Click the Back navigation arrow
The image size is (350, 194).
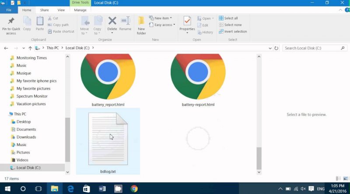[x=6, y=48]
